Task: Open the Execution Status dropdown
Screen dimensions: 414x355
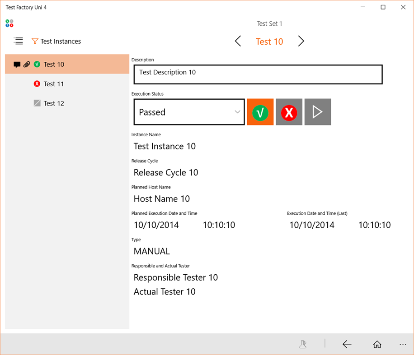Action: coord(188,112)
